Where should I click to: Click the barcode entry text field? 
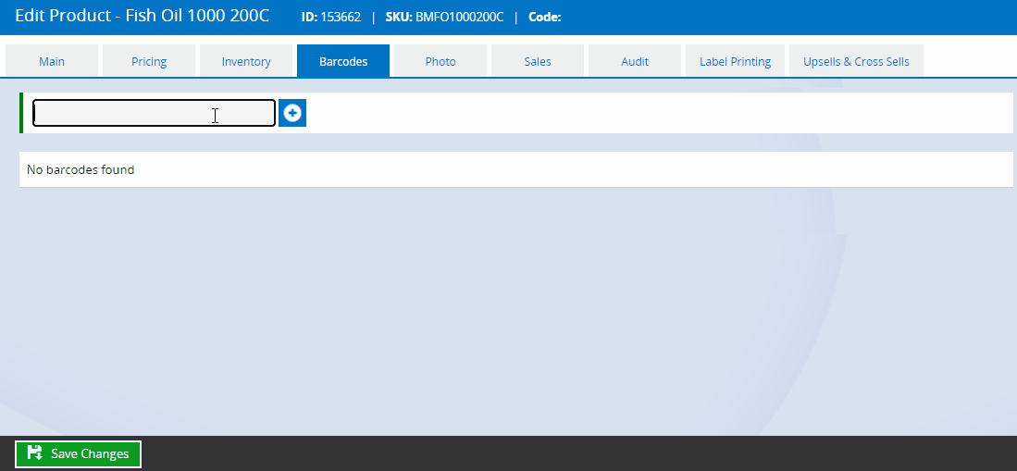pos(155,113)
